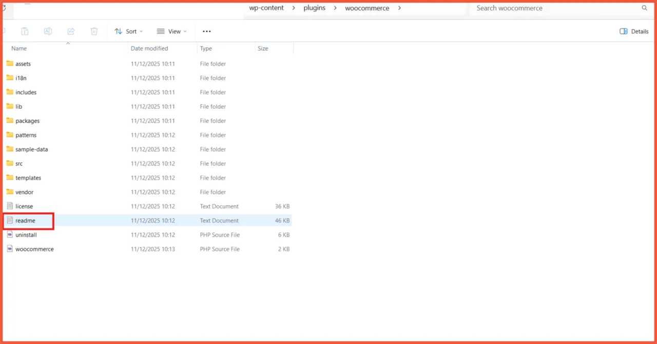Click the assets folder icon
Screen dimensions: 657x344
coord(9,64)
